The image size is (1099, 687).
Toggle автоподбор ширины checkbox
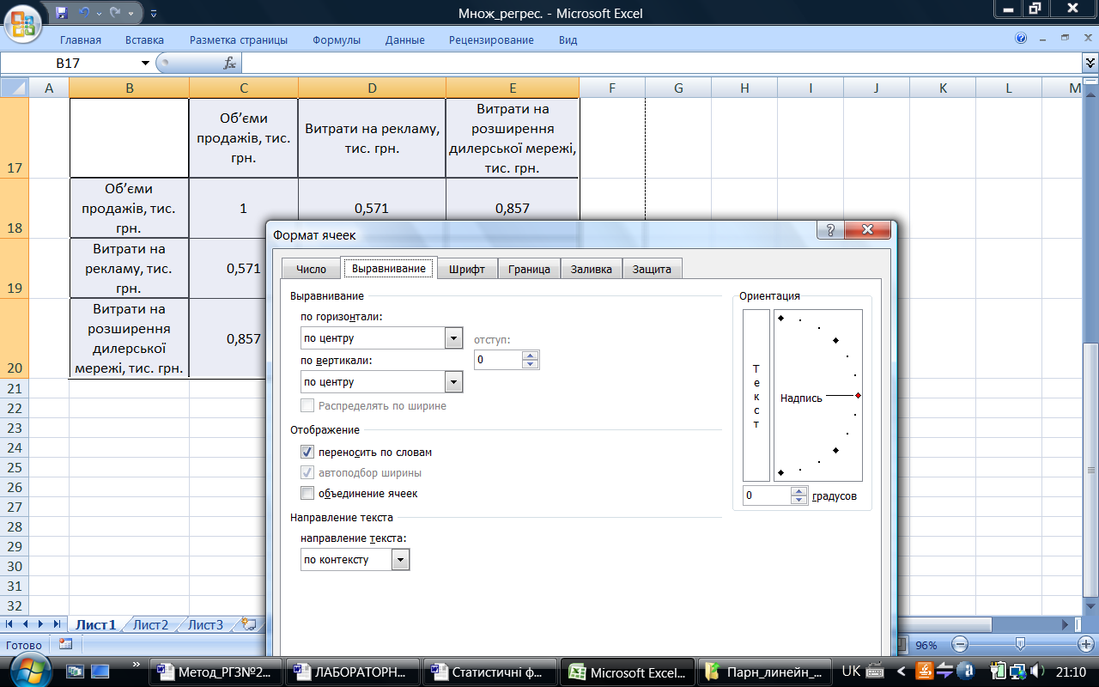coord(307,472)
